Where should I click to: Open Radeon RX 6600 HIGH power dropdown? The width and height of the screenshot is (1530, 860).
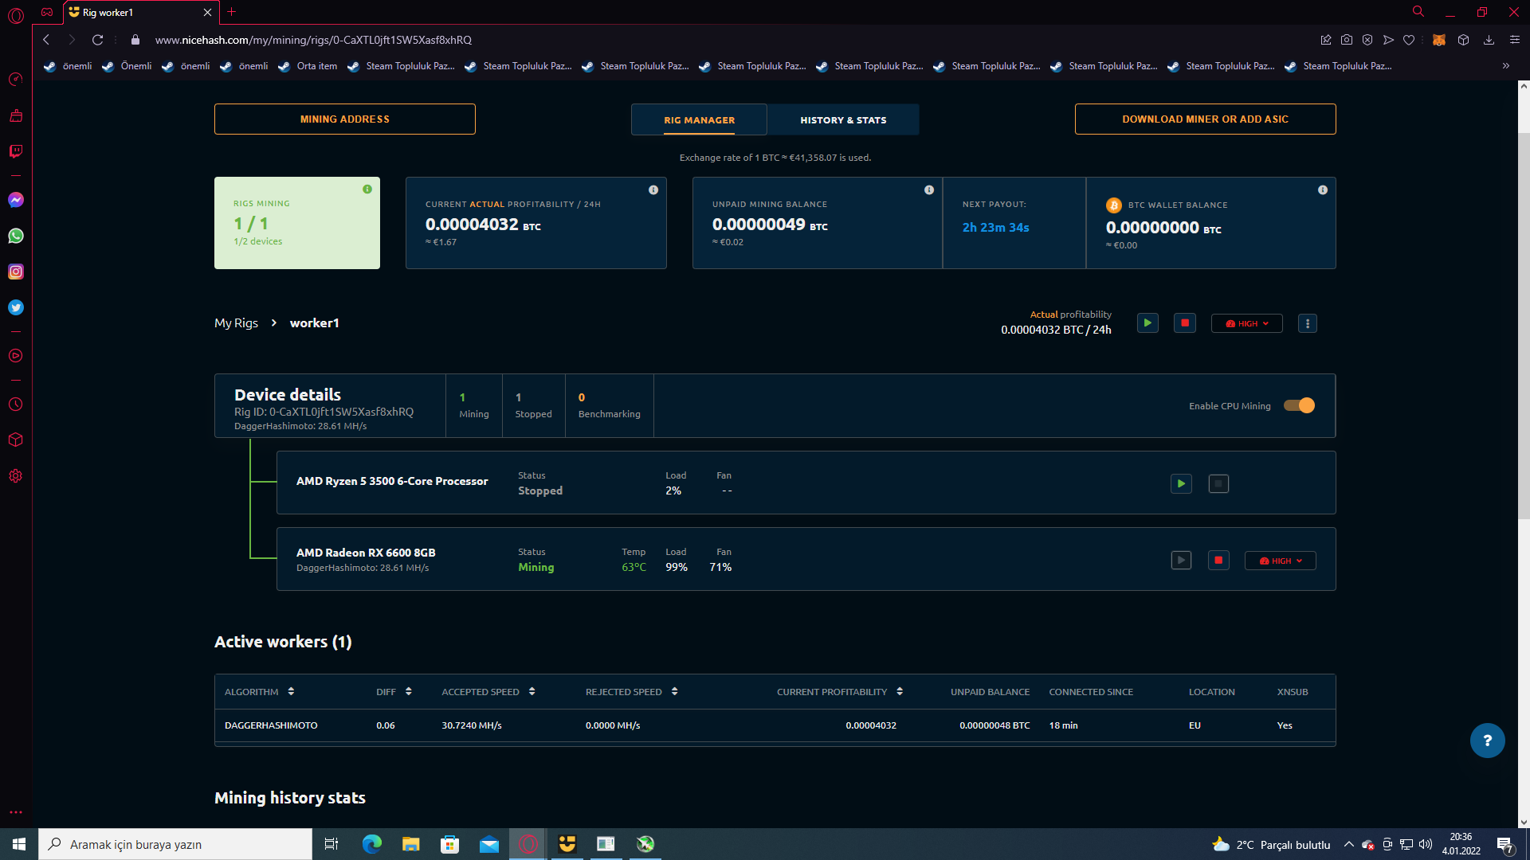point(1281,561)
